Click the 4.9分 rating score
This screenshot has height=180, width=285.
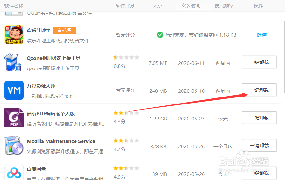coord(120,177)
